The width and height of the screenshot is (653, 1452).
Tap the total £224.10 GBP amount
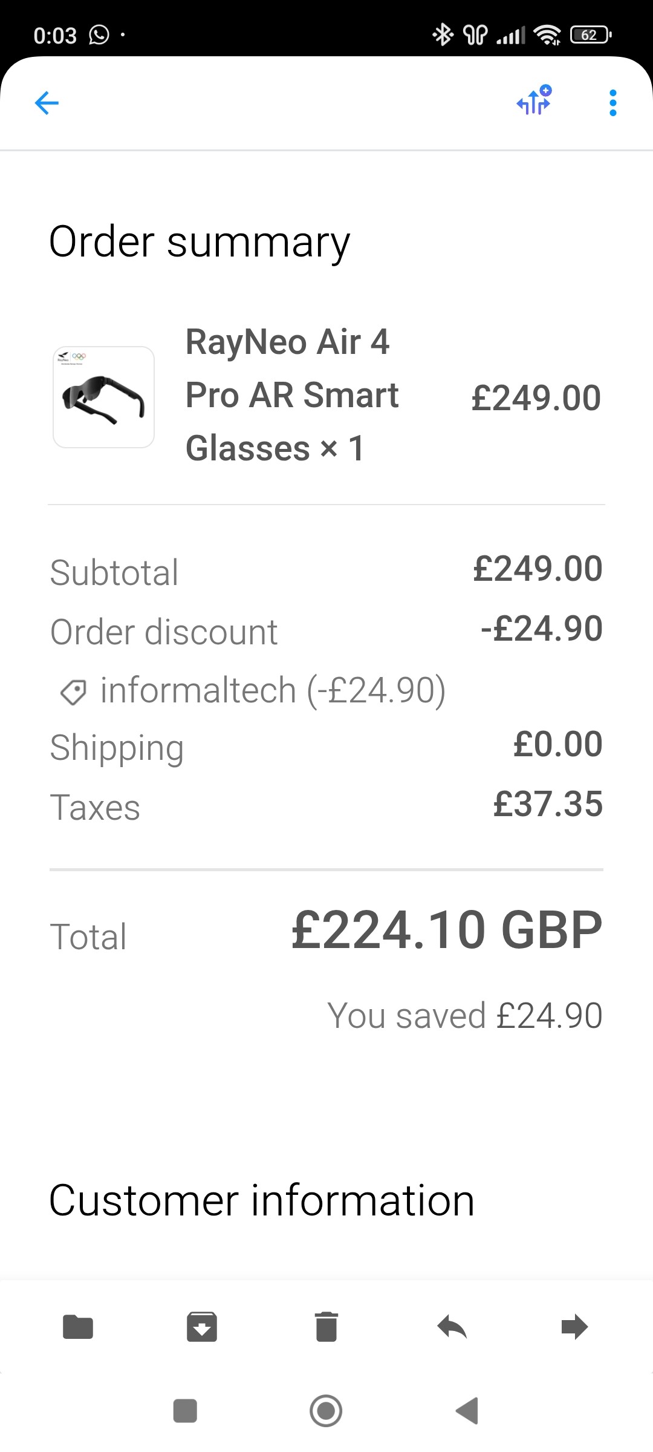click(446, 930)
